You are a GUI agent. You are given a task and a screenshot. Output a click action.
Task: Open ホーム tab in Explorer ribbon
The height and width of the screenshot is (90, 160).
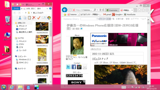(x=23, y=9)
